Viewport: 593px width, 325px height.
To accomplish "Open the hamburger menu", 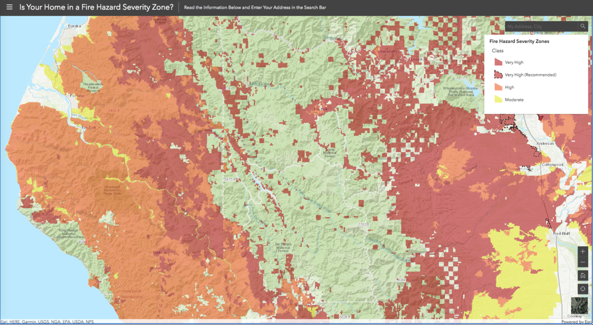I will (9, 7).
